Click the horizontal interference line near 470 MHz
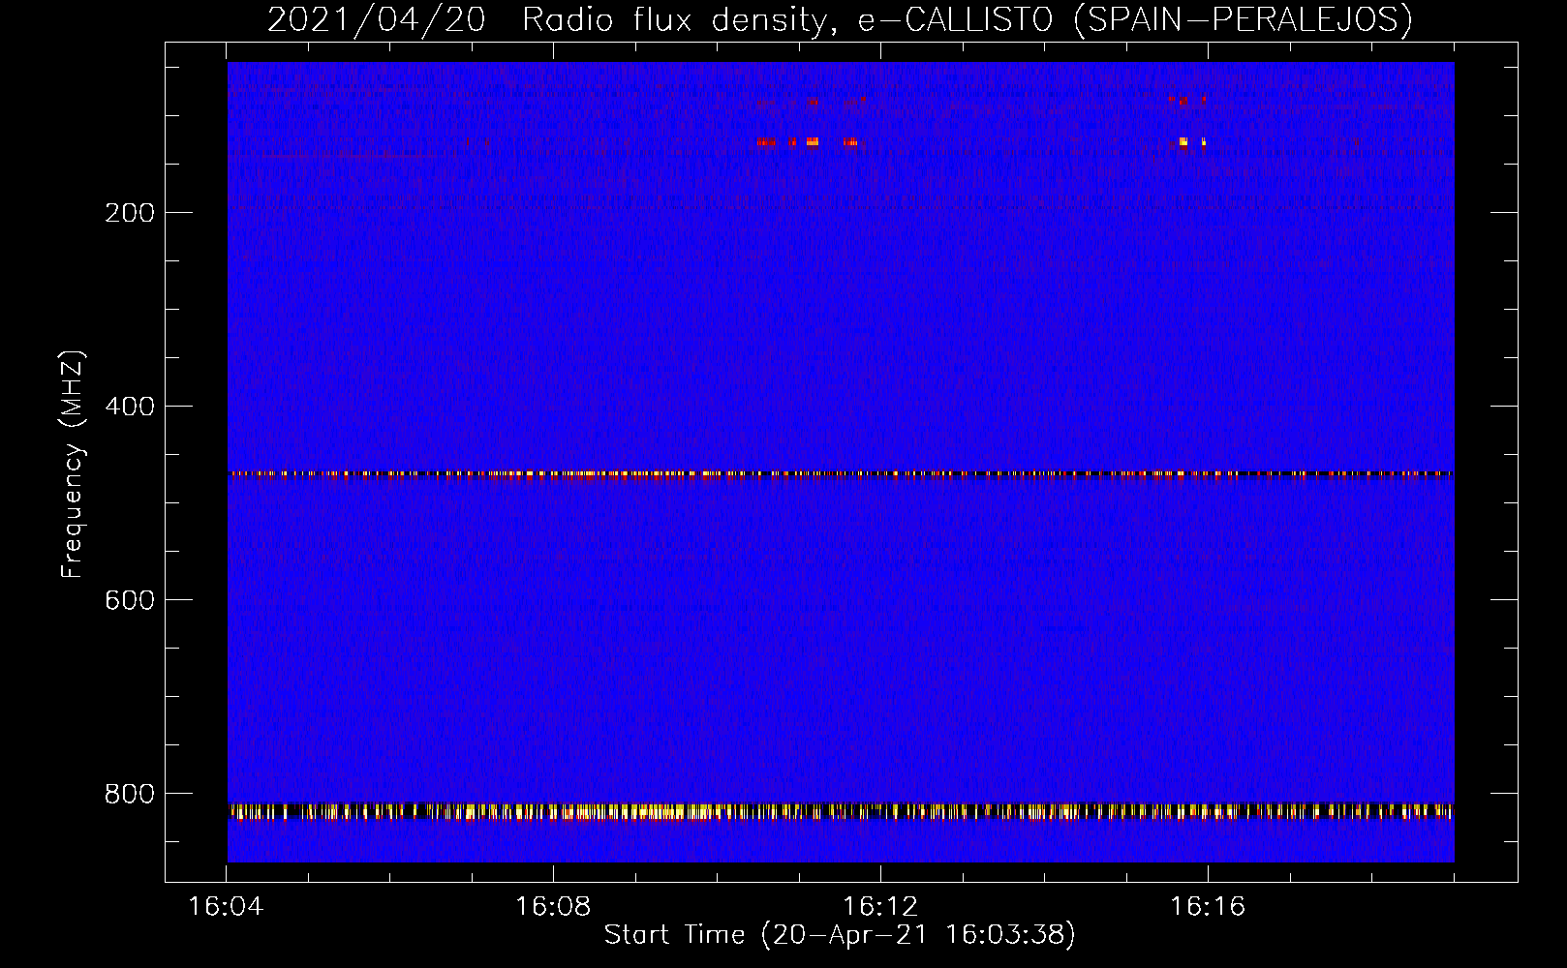 click(x=841, y=474)
